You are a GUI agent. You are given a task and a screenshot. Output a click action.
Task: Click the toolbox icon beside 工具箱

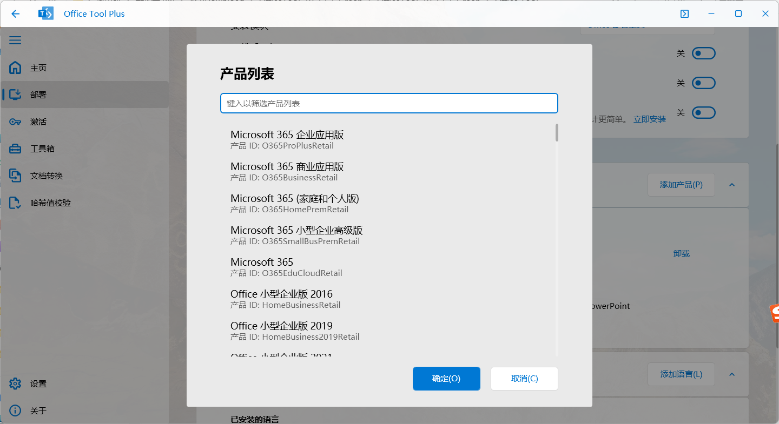(15, 149)
